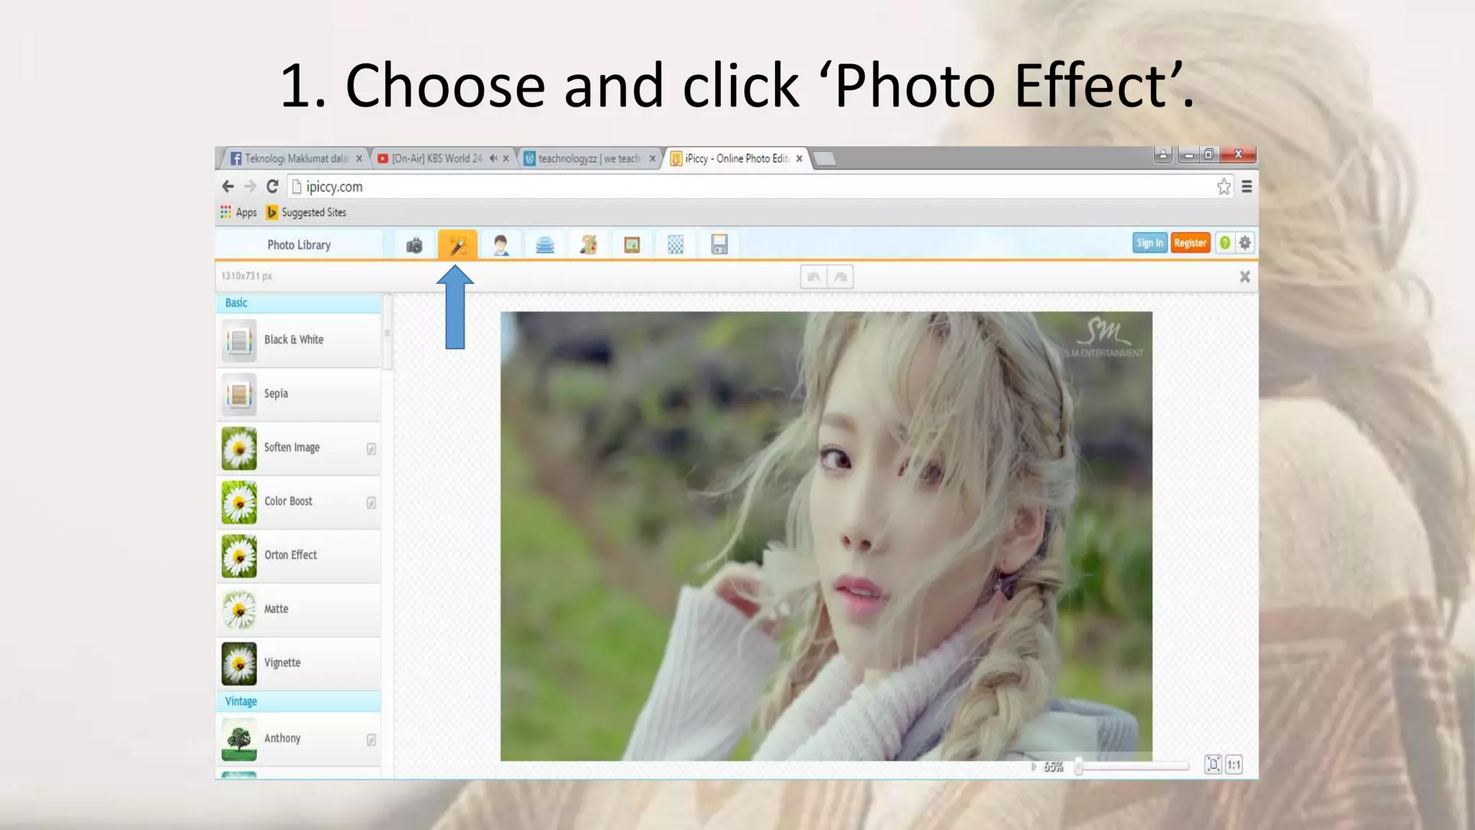Switch to the Teknologi Maklumat Facebook tab
The height and width of the screenshot is (830, 1475).
295,159
